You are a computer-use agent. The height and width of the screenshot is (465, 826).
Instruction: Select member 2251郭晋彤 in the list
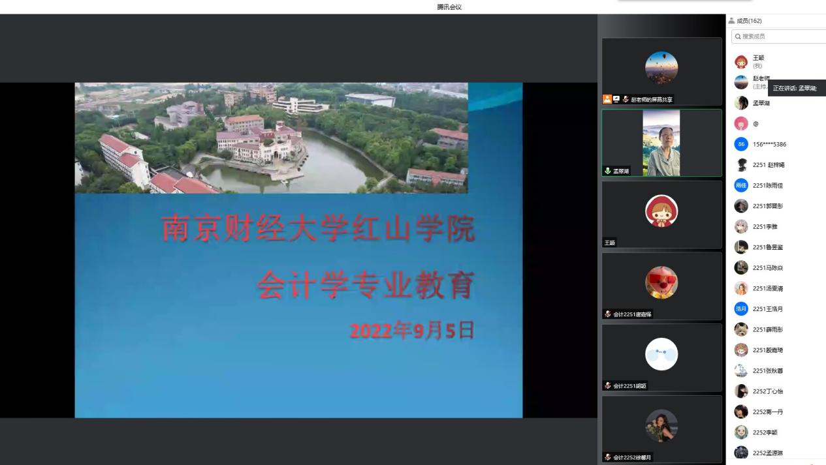coord(767,206)
